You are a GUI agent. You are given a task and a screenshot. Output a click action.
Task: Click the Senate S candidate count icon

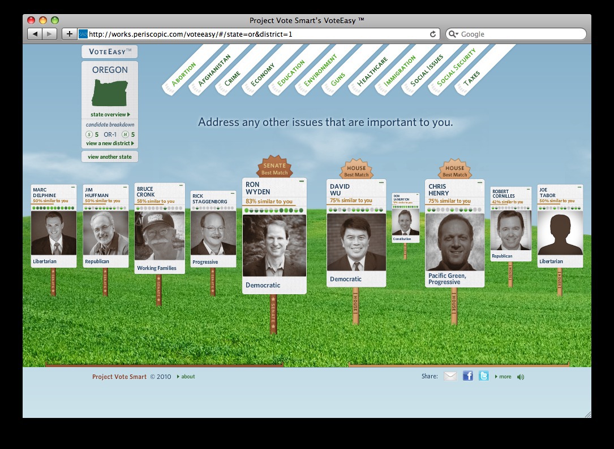click(x=89, y=134)
